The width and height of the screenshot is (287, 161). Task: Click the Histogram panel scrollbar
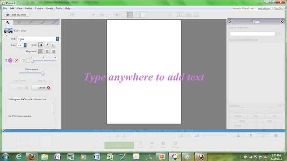tap(53, 108)
